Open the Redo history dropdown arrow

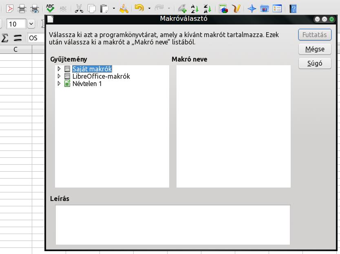pyautogui.click(x=169, y=9)
